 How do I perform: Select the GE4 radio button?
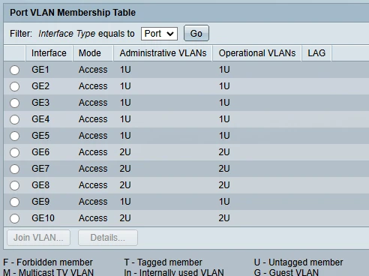pyautogui.click(x=14, y=119)
